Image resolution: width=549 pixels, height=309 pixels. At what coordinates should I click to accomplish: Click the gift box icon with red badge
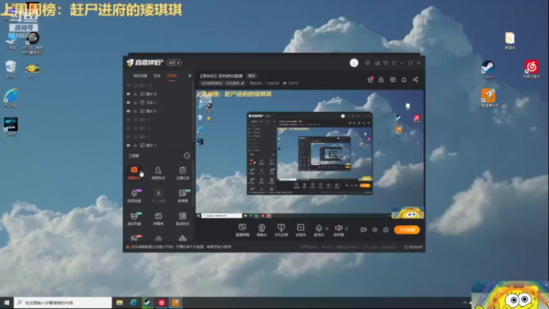[370, 80]
